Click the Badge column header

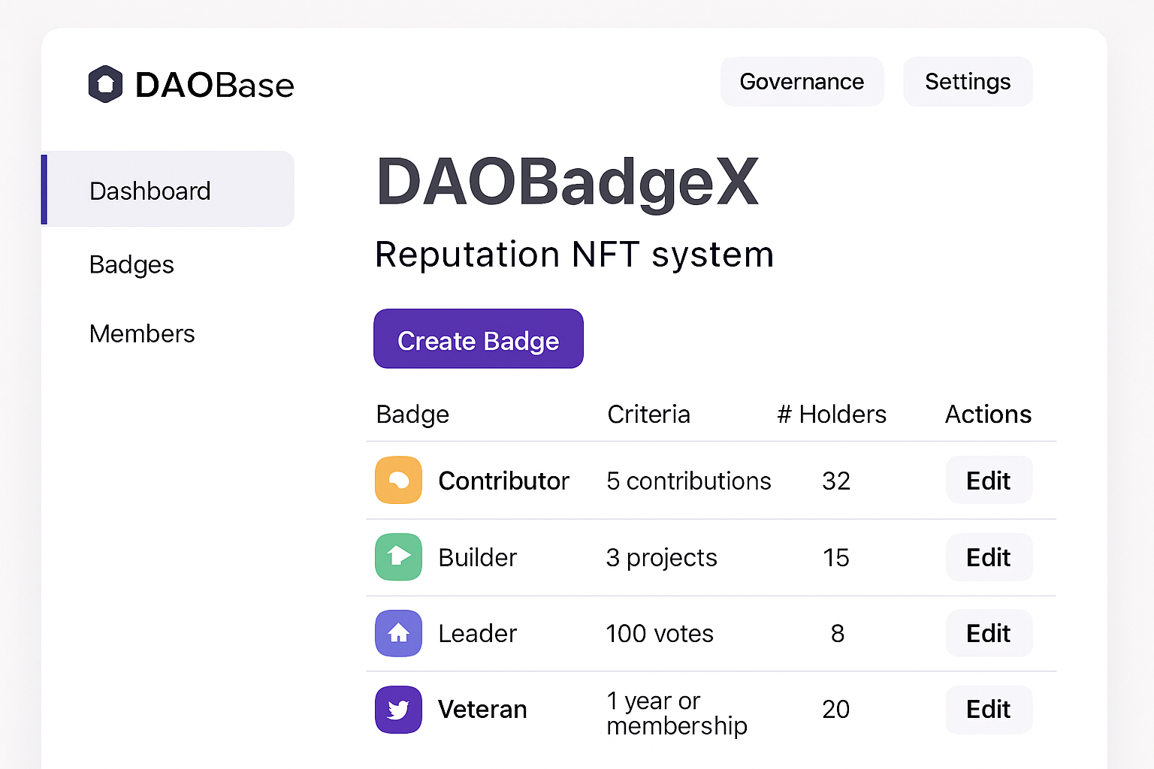pos(412,414)
